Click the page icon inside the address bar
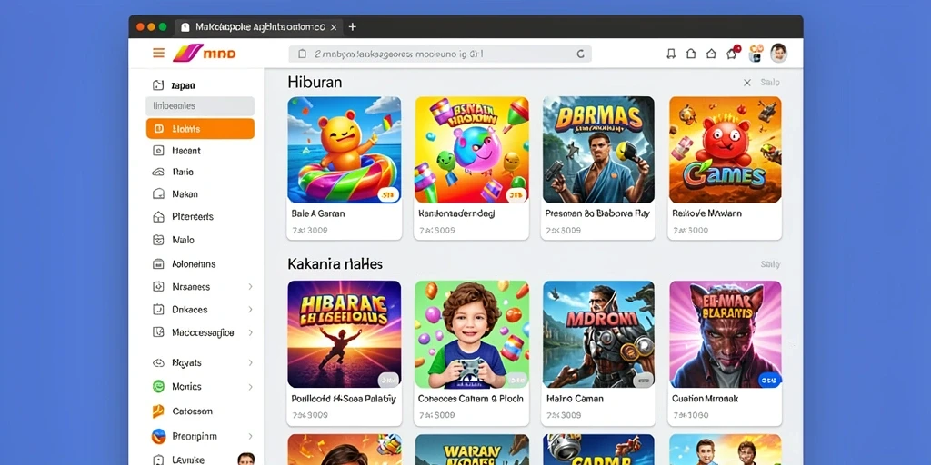931x465 pixels. [x=302, y=54]
